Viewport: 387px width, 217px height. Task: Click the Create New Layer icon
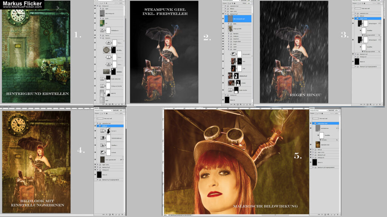[119, 214]
